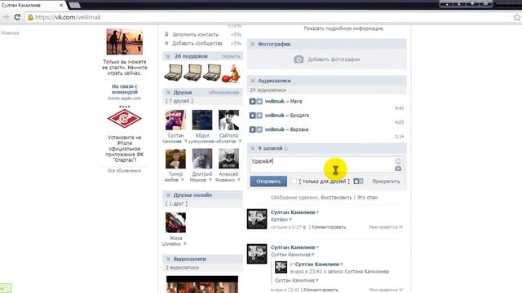Open friend Тимур's avatar
The image size is (522, 293).
coord(176,159)
